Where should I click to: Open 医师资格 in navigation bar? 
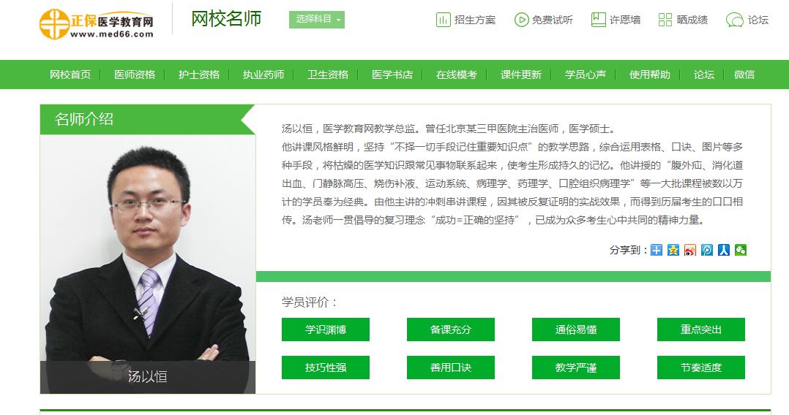click(135, 75)
